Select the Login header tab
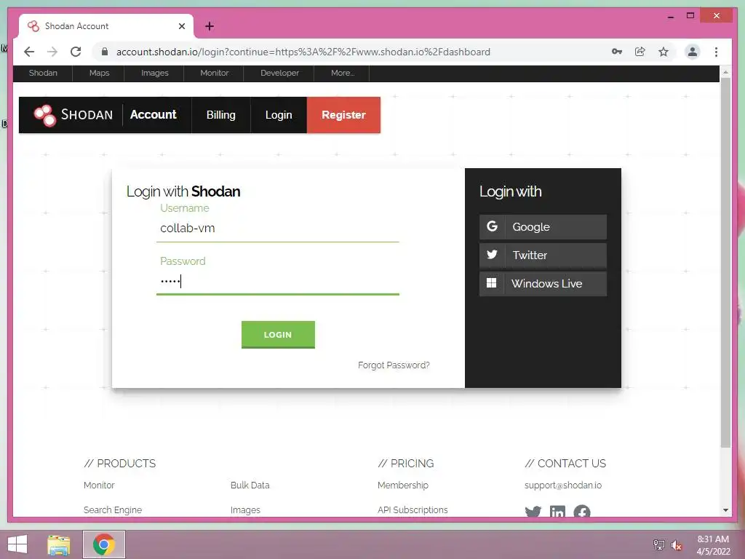Image resolution: width=745 pixels, height=559 pixels. [x=279, y=115]
